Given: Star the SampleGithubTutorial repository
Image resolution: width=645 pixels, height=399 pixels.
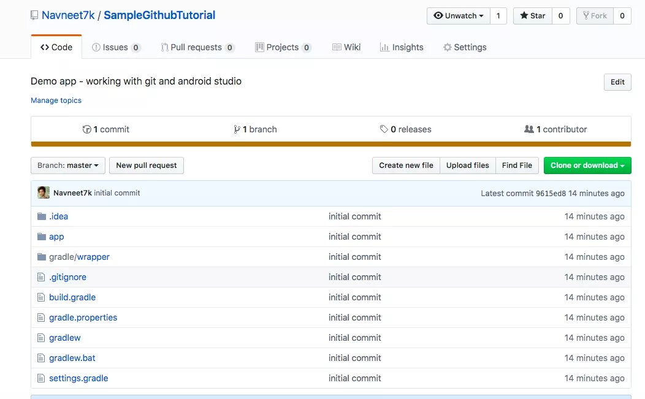Looking at the screenshot, I should (533, 16).
